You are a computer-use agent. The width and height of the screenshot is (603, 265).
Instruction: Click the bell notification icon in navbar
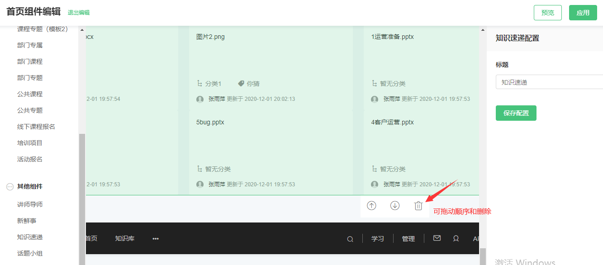point(456,238)
